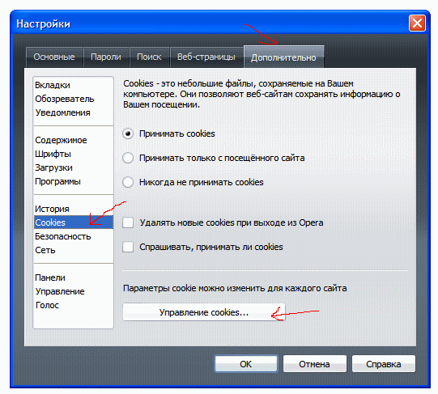This screenshot has height=394, width=438.
Task: Click the Управление cookies button
Action: coord(204,312)
